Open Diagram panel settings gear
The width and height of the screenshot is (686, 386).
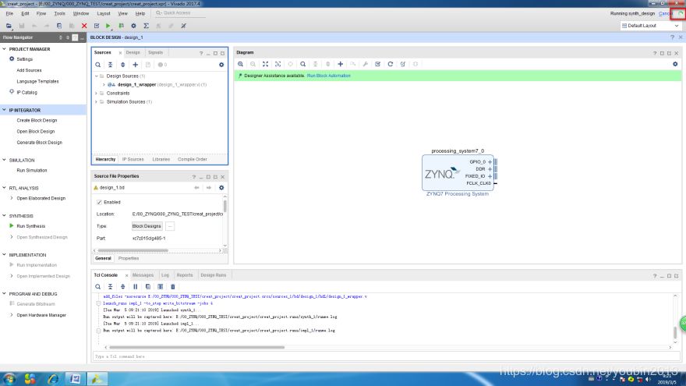pyautogui.click(x=675, y=64)
